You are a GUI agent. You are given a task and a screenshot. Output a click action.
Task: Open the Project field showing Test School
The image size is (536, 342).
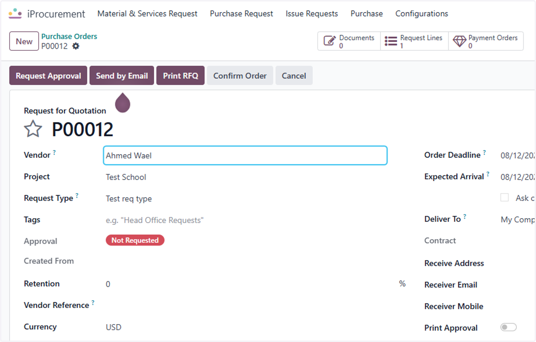pos(245,177)
